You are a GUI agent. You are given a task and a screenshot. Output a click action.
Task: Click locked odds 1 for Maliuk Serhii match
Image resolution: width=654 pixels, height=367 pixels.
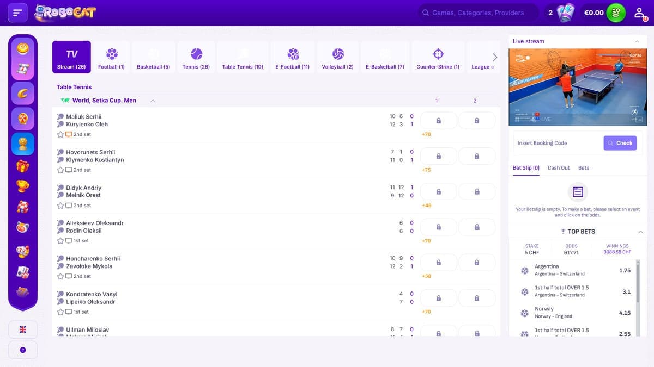(x=438, y=121)
